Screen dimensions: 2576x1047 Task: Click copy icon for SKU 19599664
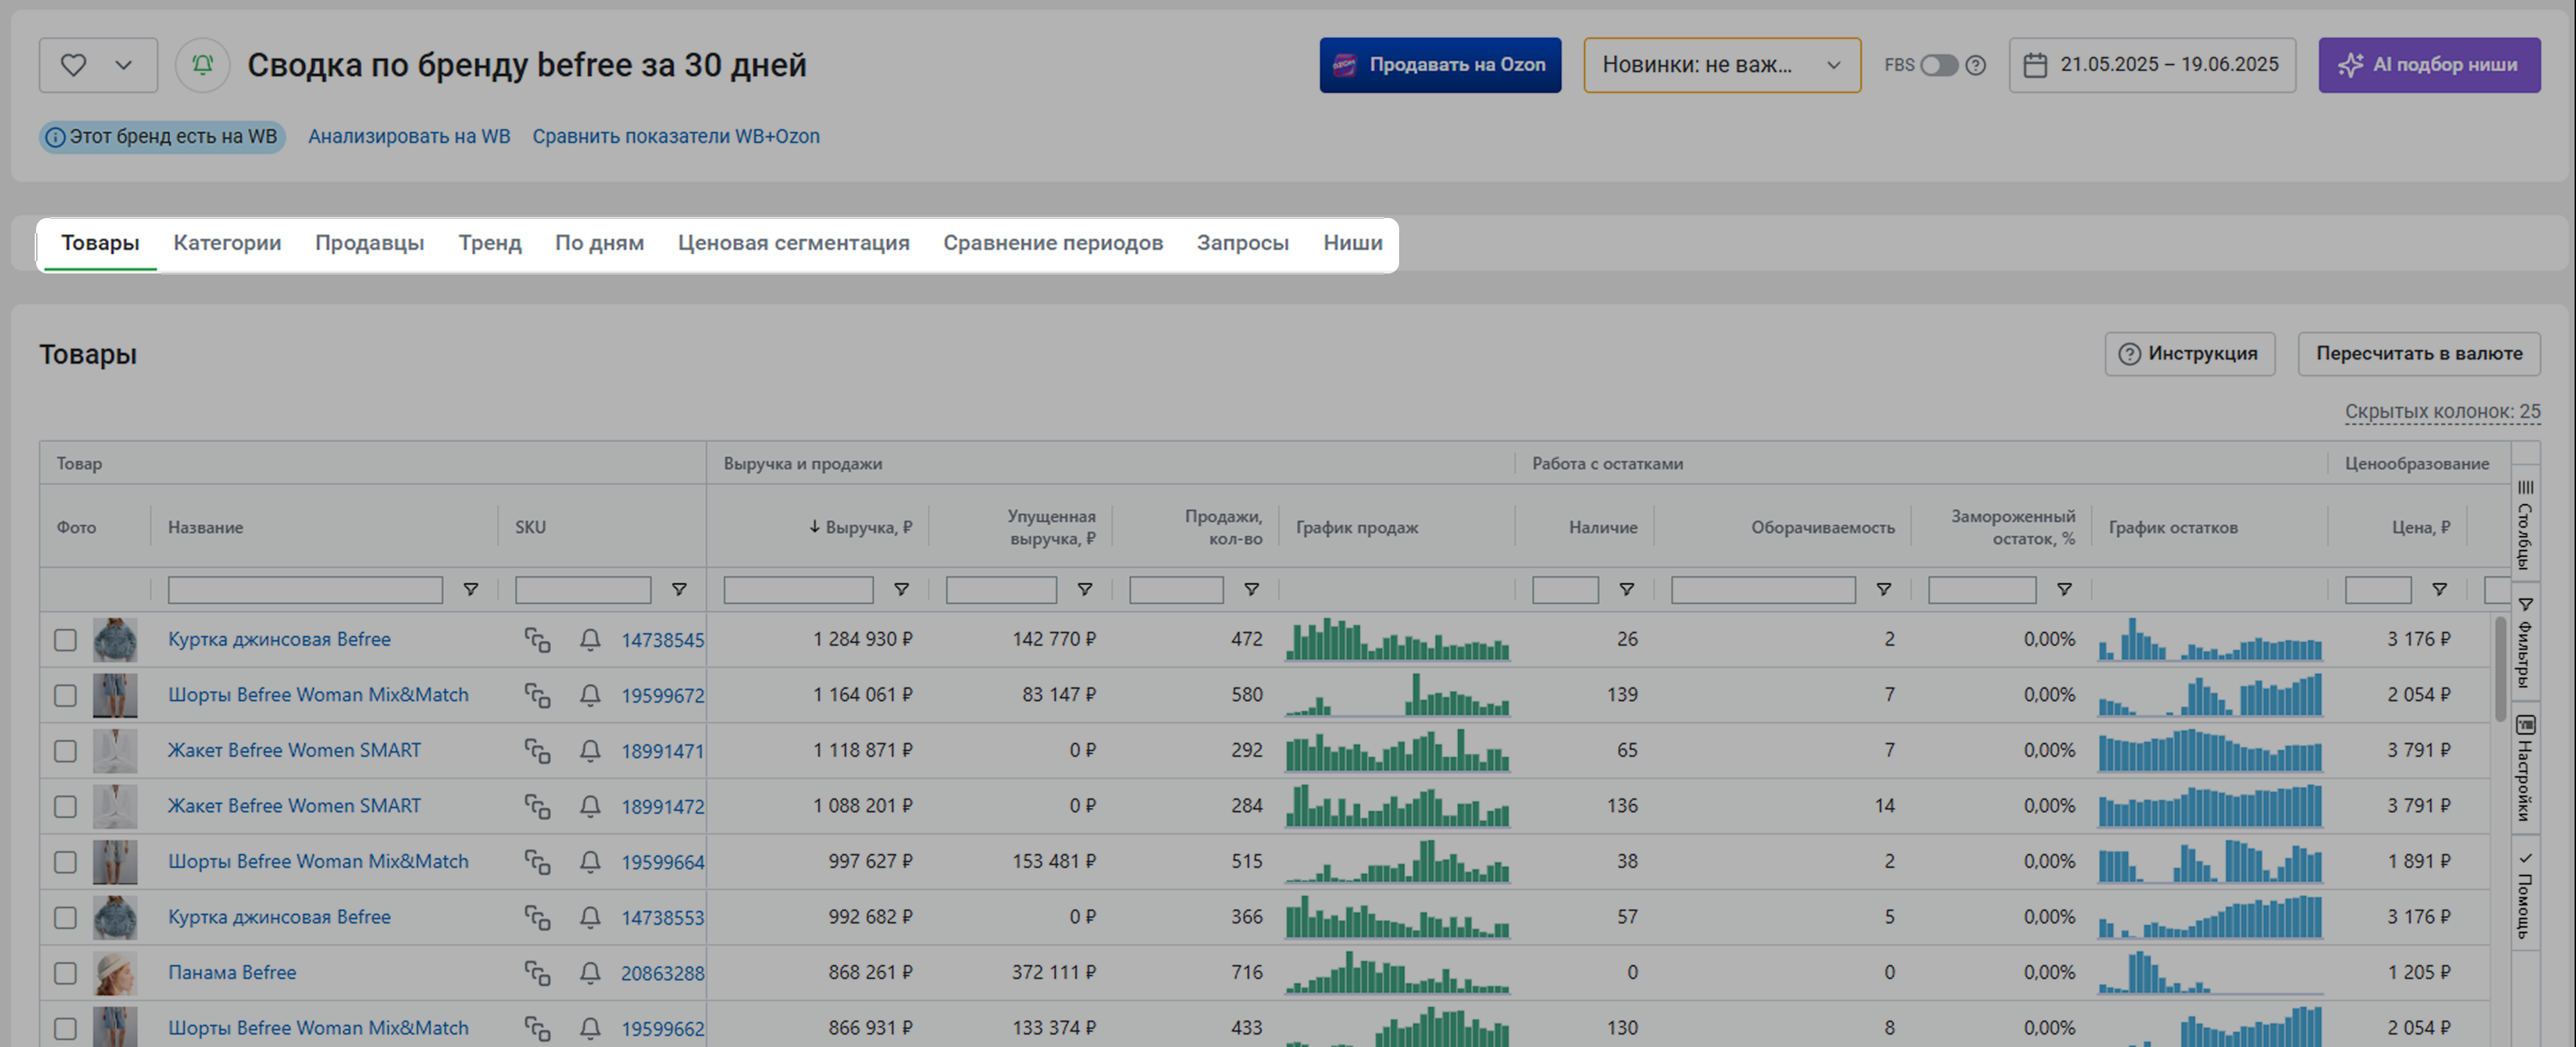click(538, 862)
